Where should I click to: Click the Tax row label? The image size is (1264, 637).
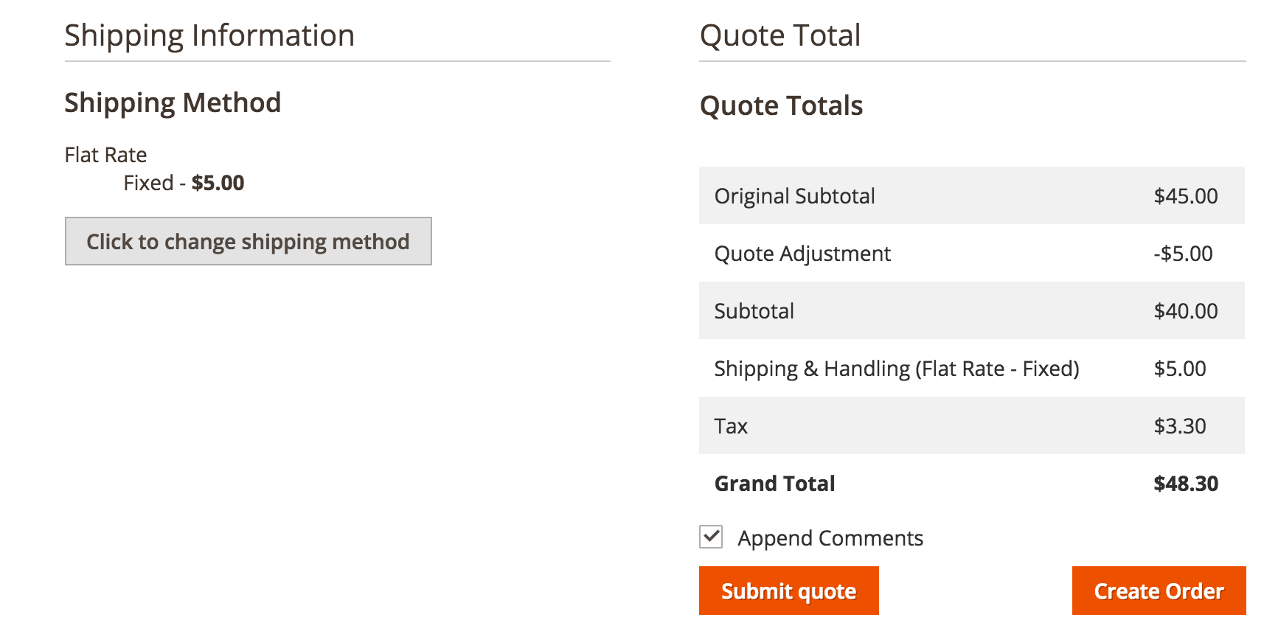pos(731,426)
